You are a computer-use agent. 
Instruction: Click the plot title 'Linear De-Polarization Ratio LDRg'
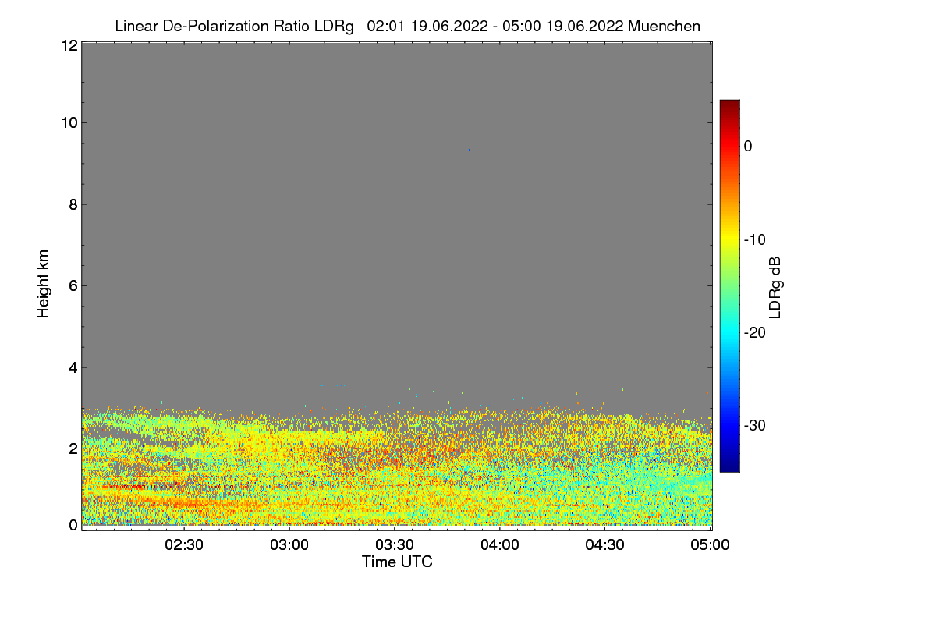[234, 27]
